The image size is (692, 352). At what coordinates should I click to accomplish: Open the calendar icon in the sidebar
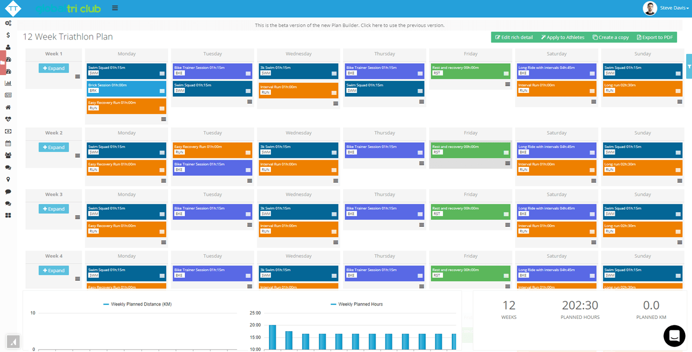[x=7, y=143]
